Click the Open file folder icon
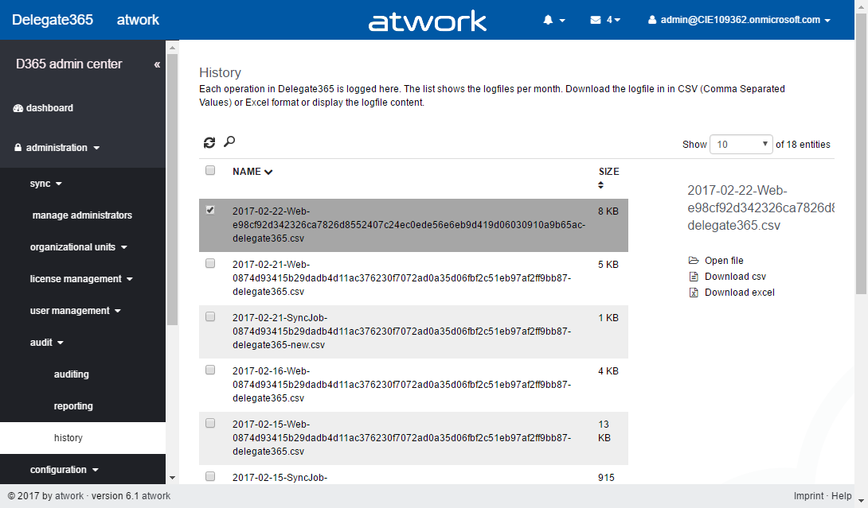This screenshot has width=868, height=508. tap(694, 261)
